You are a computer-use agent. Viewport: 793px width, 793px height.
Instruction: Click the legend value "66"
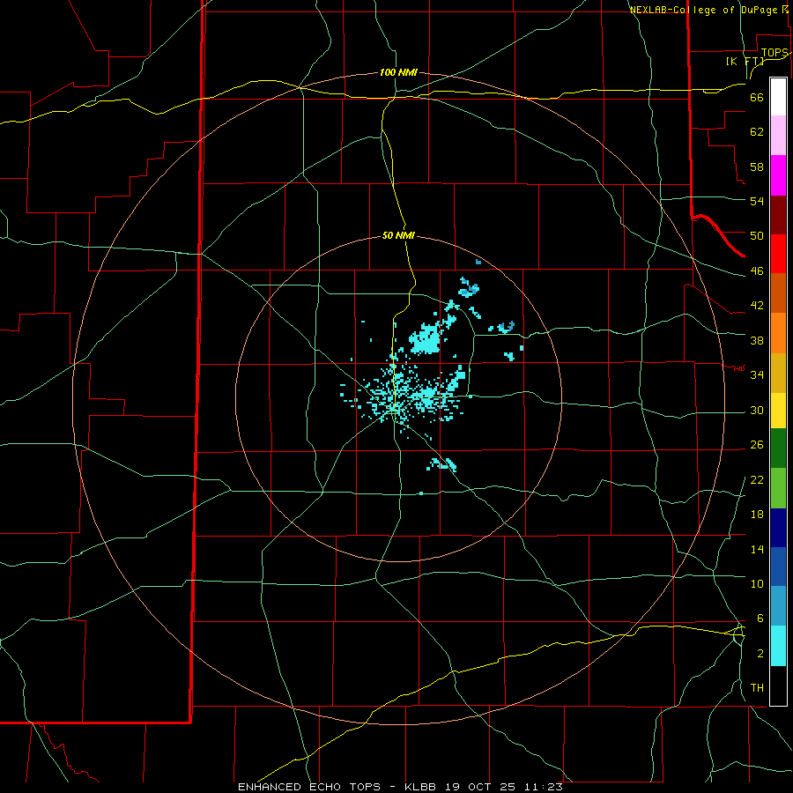click(757, 98)
